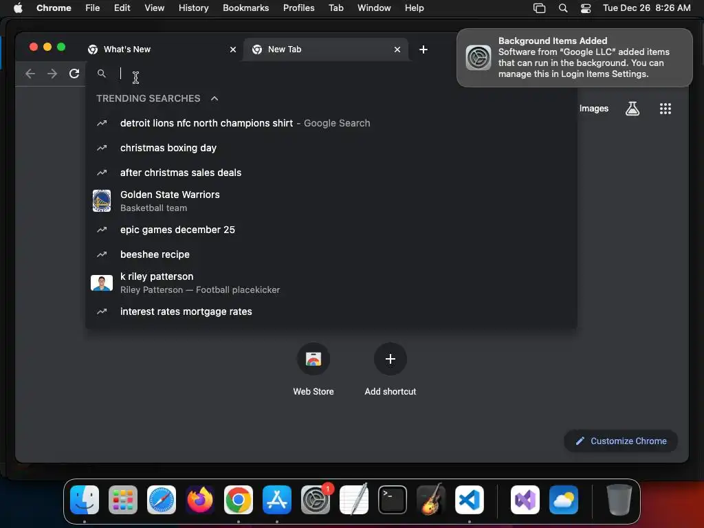
Task: Open Control Center in menu bar
Action: tap(586, 8)
